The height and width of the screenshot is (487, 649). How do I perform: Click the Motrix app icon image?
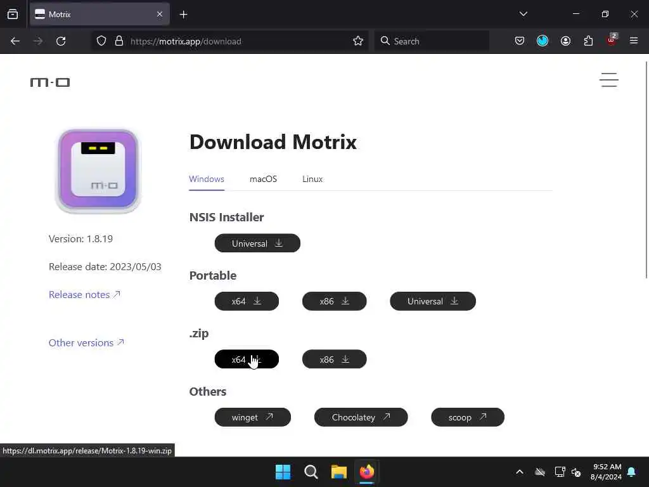98,171
